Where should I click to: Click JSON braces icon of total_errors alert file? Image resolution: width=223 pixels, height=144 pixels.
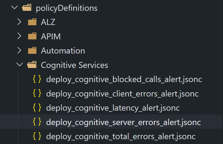(x=37, y=136)
